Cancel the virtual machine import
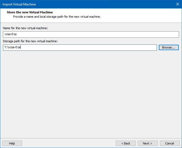Image resolution: width=182 pixels, height=148 pixels. (169, 143)
